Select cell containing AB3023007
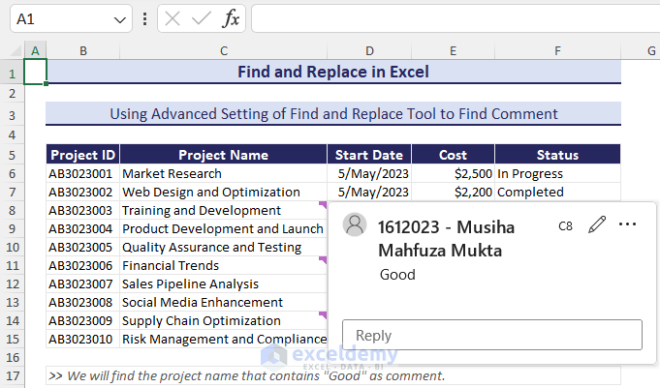660x388 pixels. click(x=83, y=284)
